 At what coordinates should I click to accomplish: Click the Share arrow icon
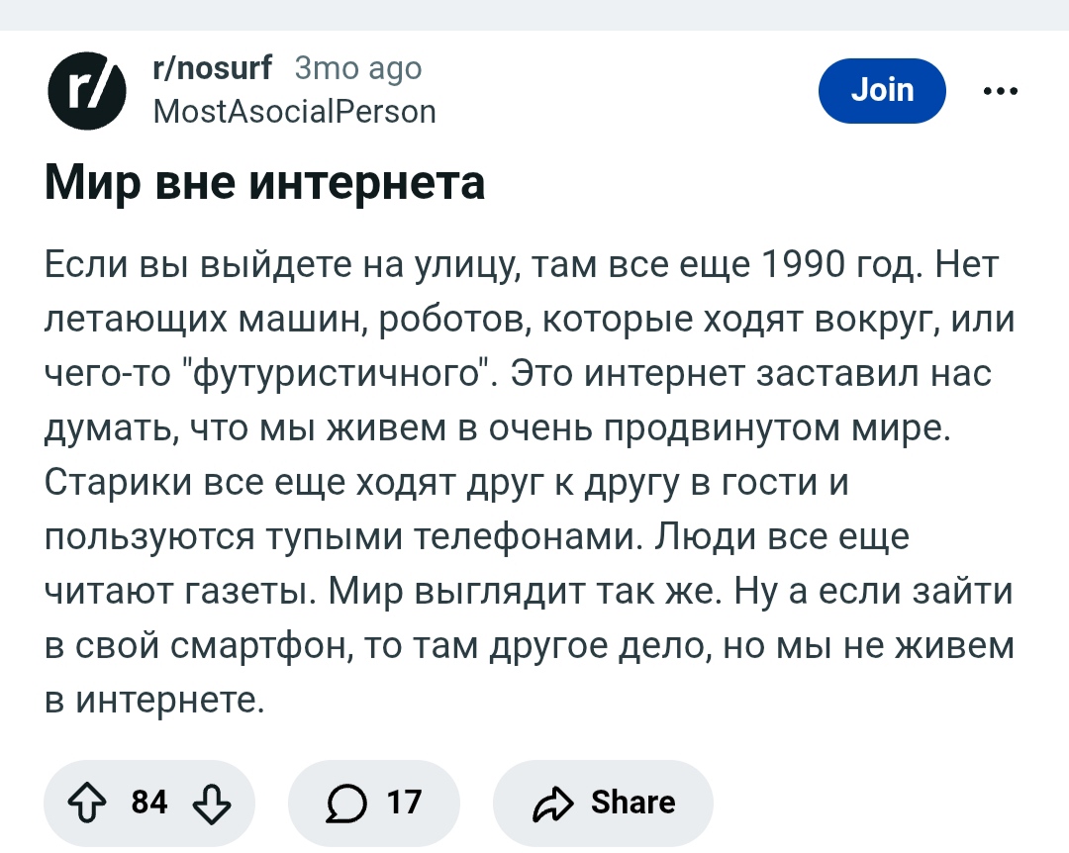click(x=553, y=803)
